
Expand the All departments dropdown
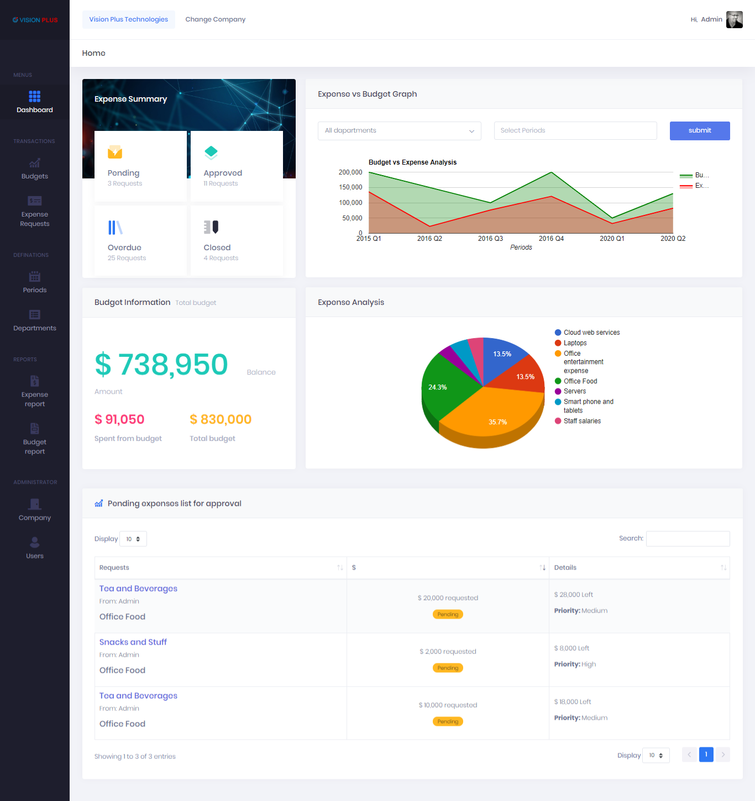pyautogui.click(x=399, y=131)
